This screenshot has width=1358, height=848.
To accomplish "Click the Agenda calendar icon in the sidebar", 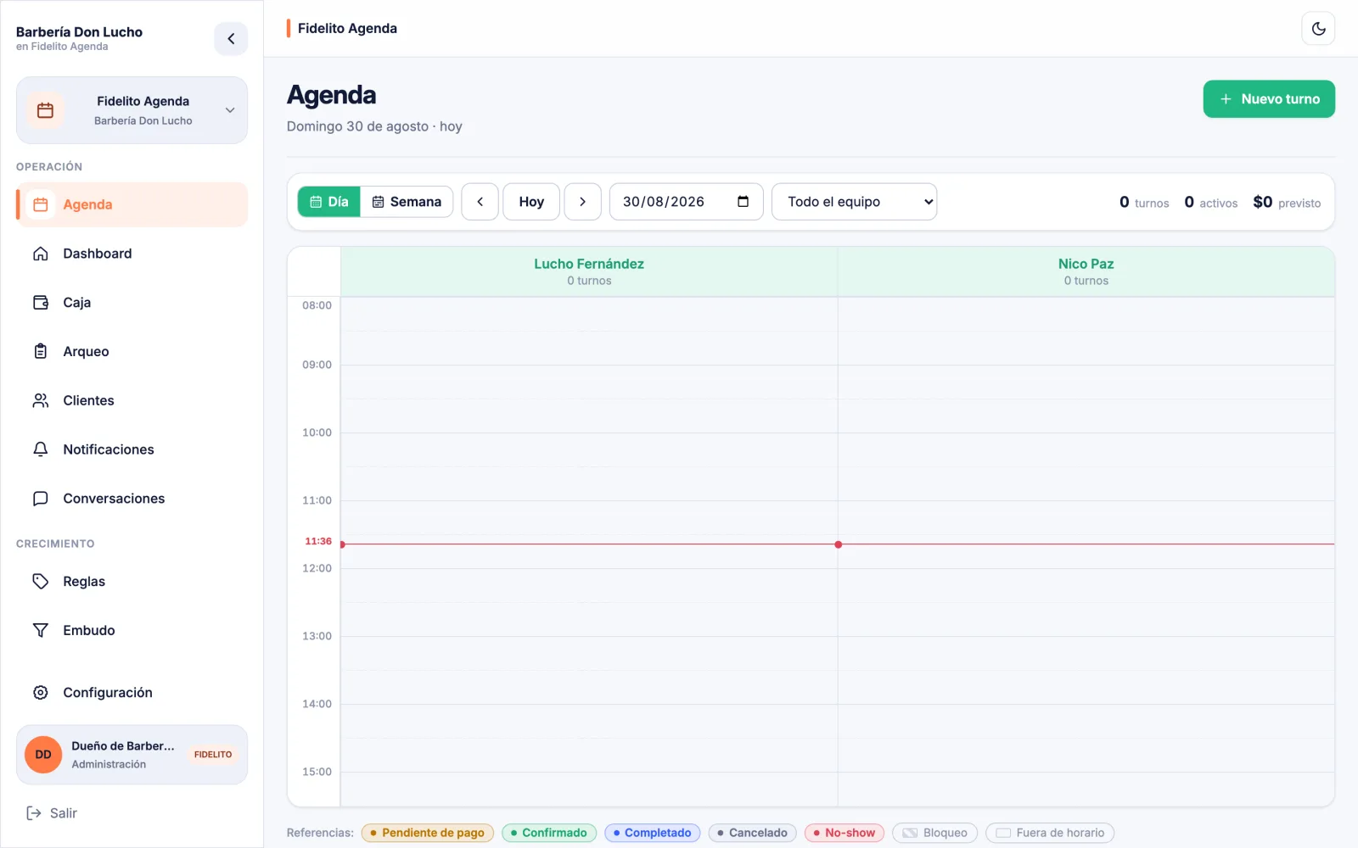I will click(x=41, y=204).
